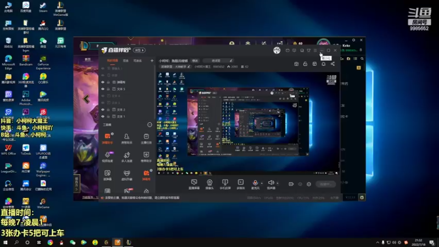Open the orange 弹幕秀 tool
This screenshot has width=439, height=247.
pyautogui.click(x=146, y=175)
